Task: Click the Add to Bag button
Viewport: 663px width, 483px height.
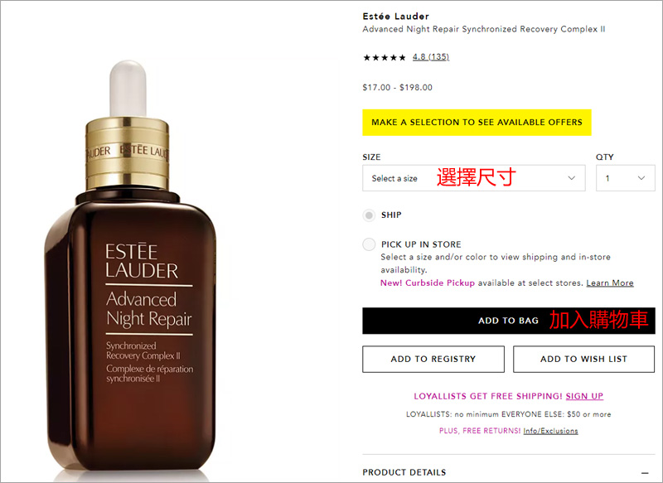Action: pyautogui.click(x=509, y=321)
